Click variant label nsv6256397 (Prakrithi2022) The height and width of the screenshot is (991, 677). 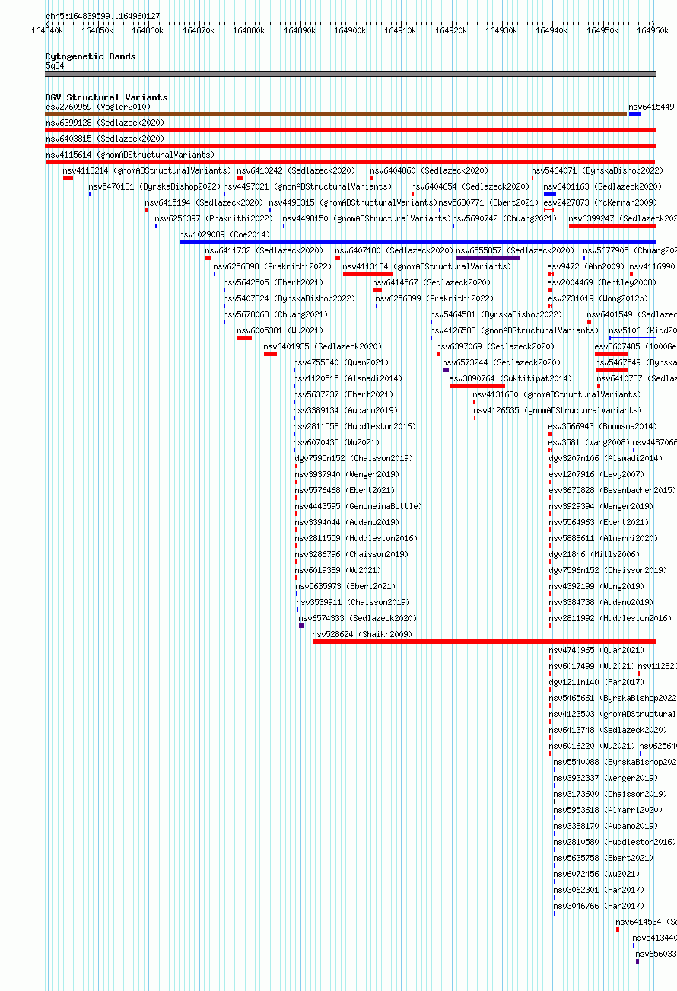click(214, 218)
